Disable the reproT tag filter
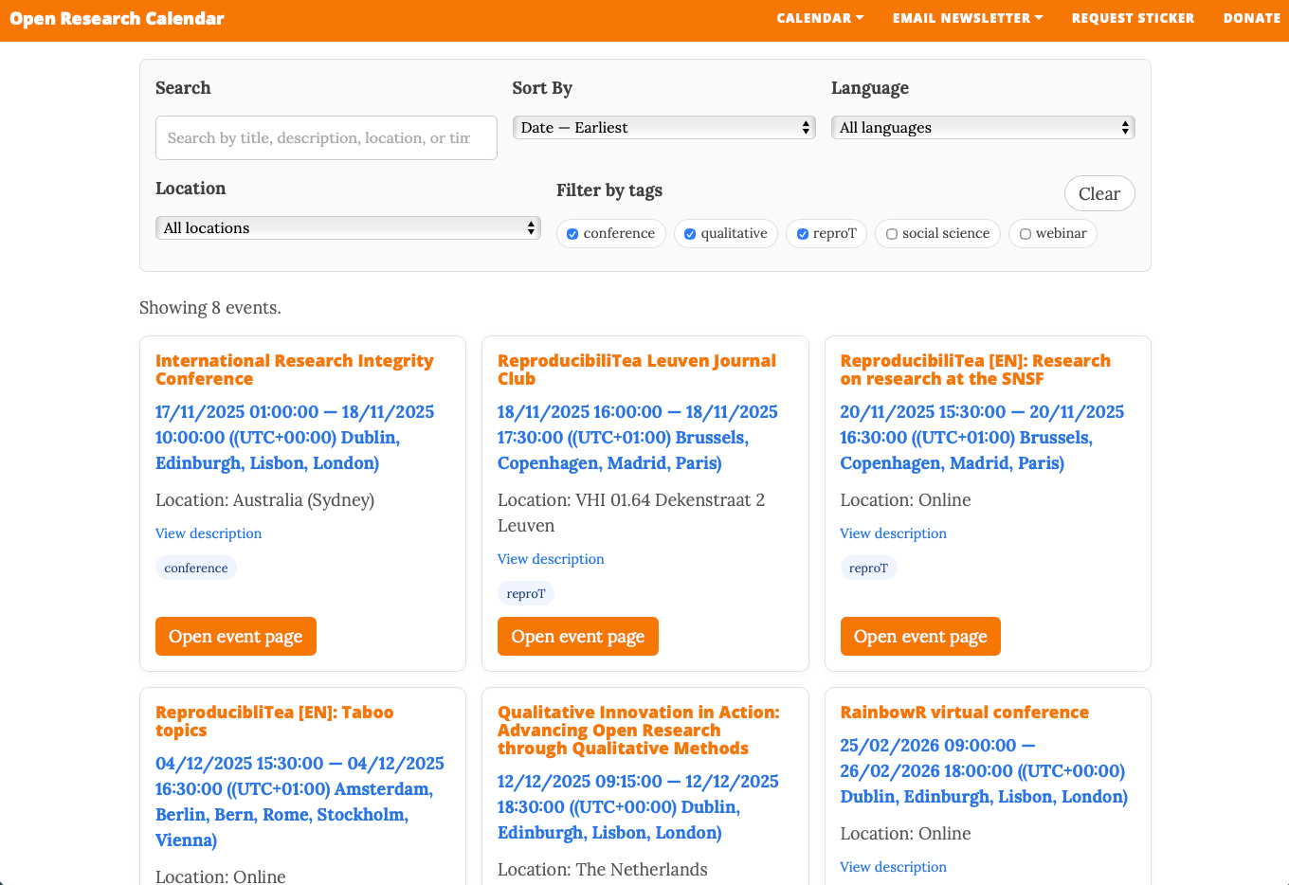Image resolution: width=1289 pixels, height=885 pixels. coord(803,234)
